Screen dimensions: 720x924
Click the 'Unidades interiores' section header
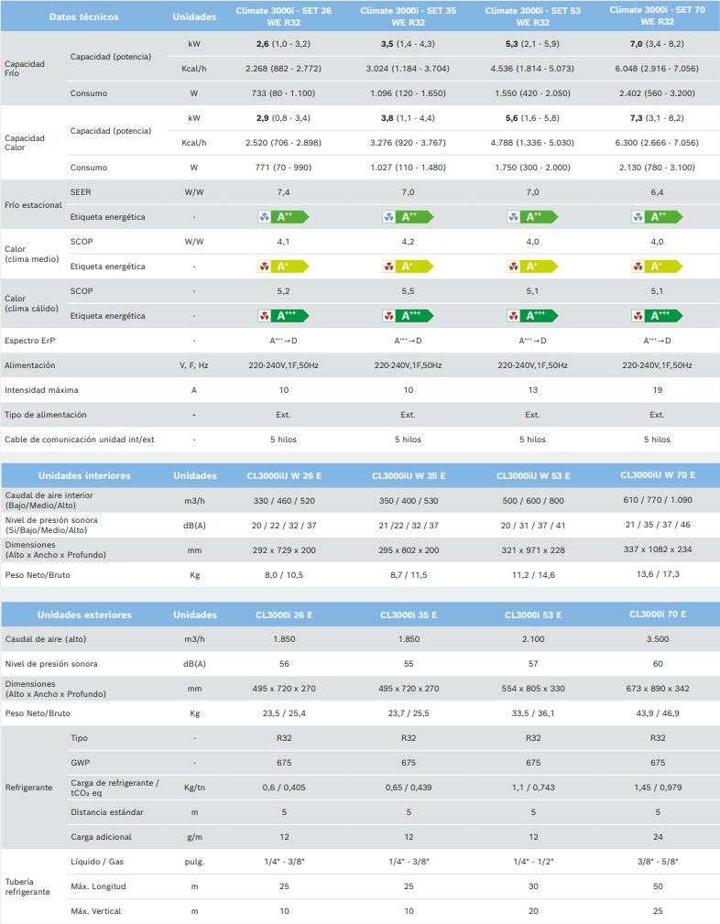(84, 475)
